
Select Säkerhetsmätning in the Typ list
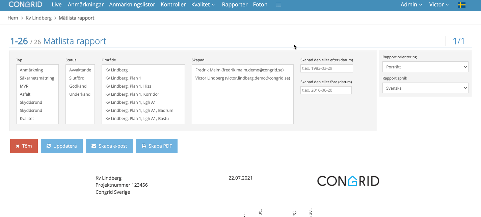pyautogui.click(x=37, y=78)
